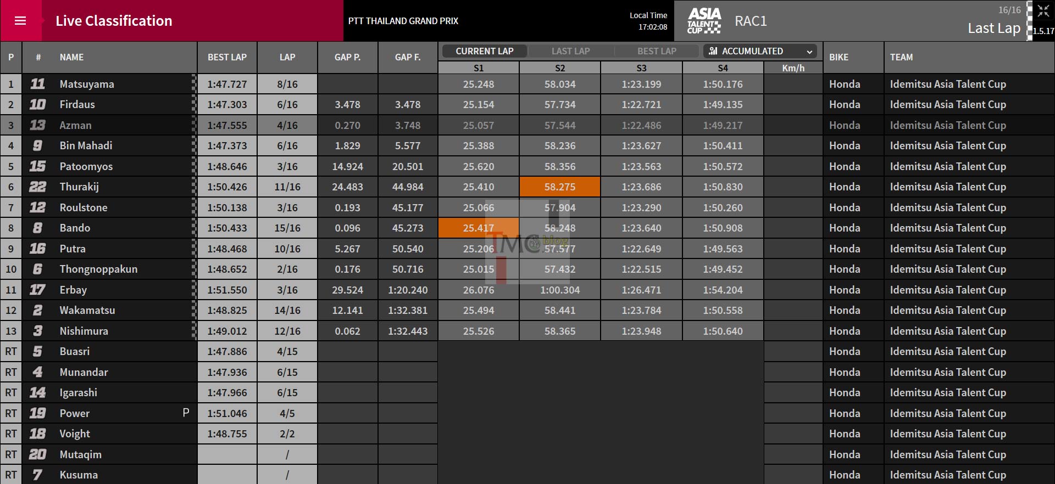
Task: Click the pit 'P' indicator for Power
Action: [186, 413]
